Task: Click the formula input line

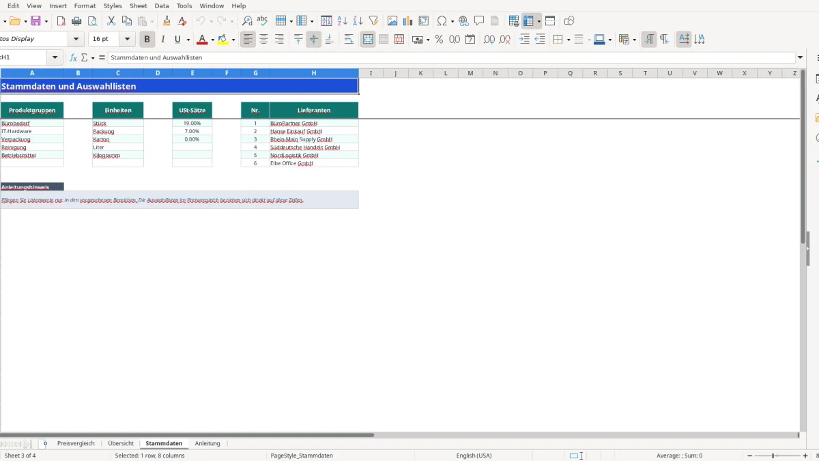Action: [x=452, y=58]
